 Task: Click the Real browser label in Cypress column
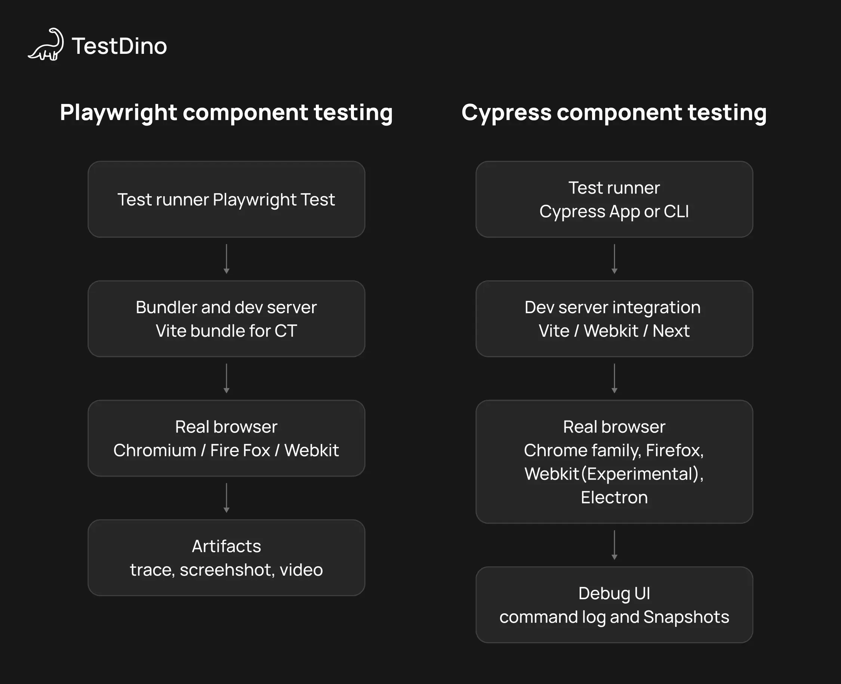pyautogui.click(x=614, y=427)
